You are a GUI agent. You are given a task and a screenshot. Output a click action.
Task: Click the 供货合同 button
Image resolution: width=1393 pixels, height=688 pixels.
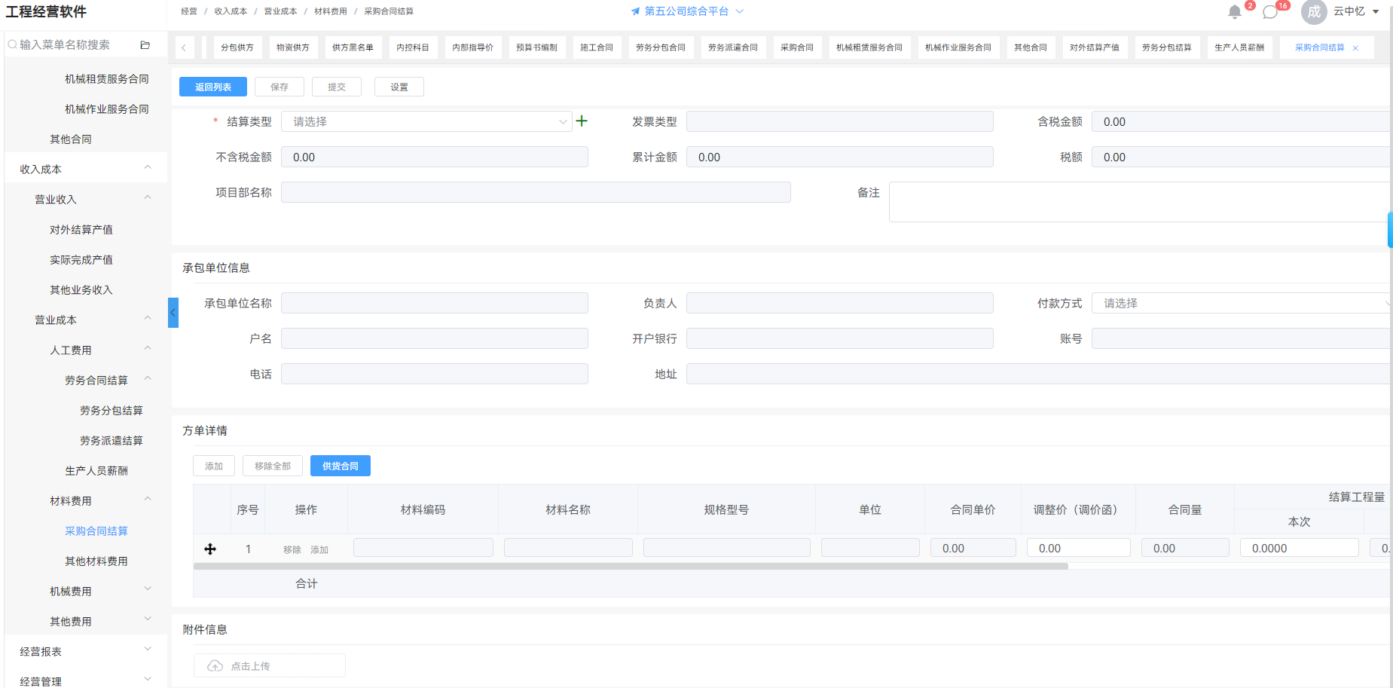341,466
